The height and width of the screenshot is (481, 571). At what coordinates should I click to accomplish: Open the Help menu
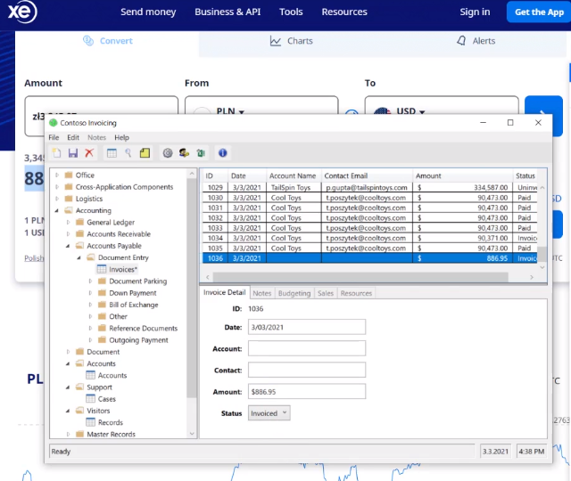click(121, 137)
